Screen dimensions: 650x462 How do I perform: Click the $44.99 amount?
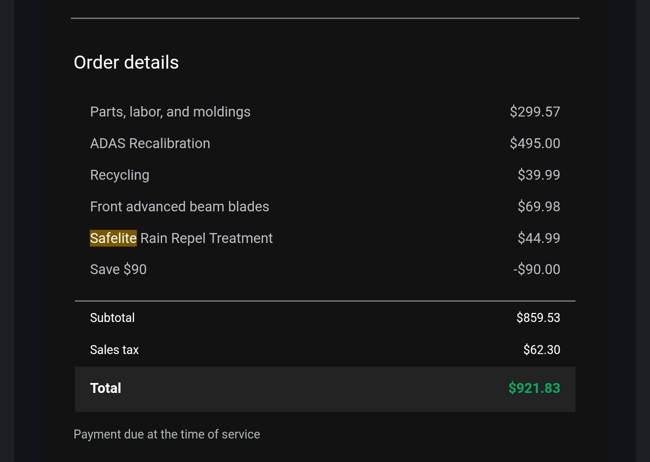[x=539, y=238]
